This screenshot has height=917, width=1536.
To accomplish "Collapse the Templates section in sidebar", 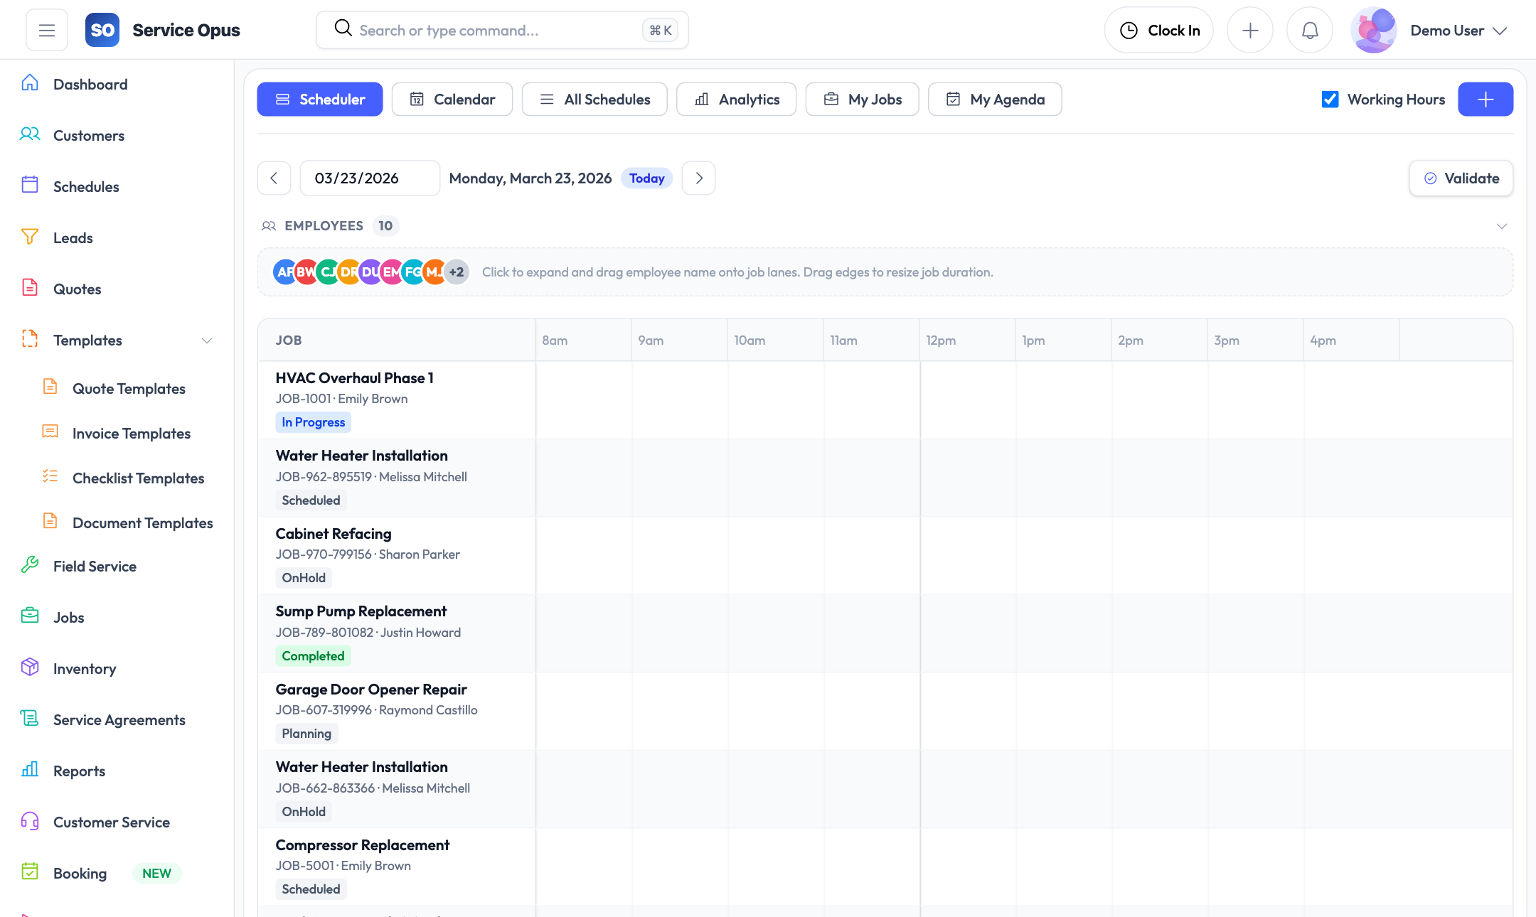I will click(x=206, y=340).
